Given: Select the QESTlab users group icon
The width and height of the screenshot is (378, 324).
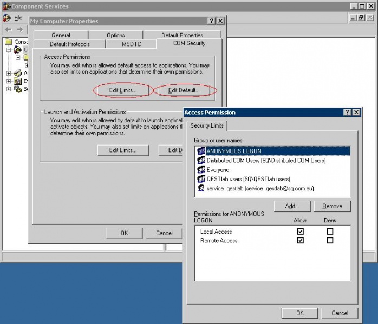Looking at the screenshot, I should point(201,178).
